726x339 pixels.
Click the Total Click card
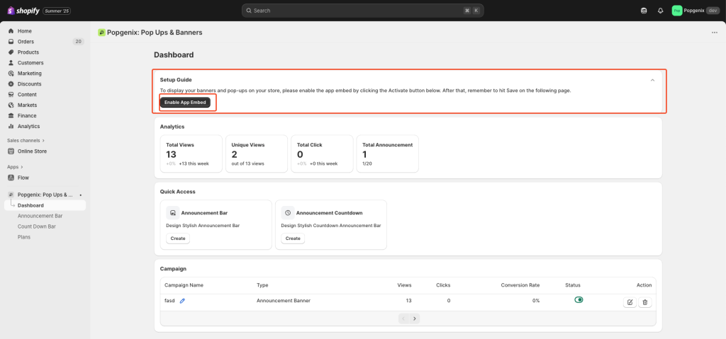click(323, 154)
